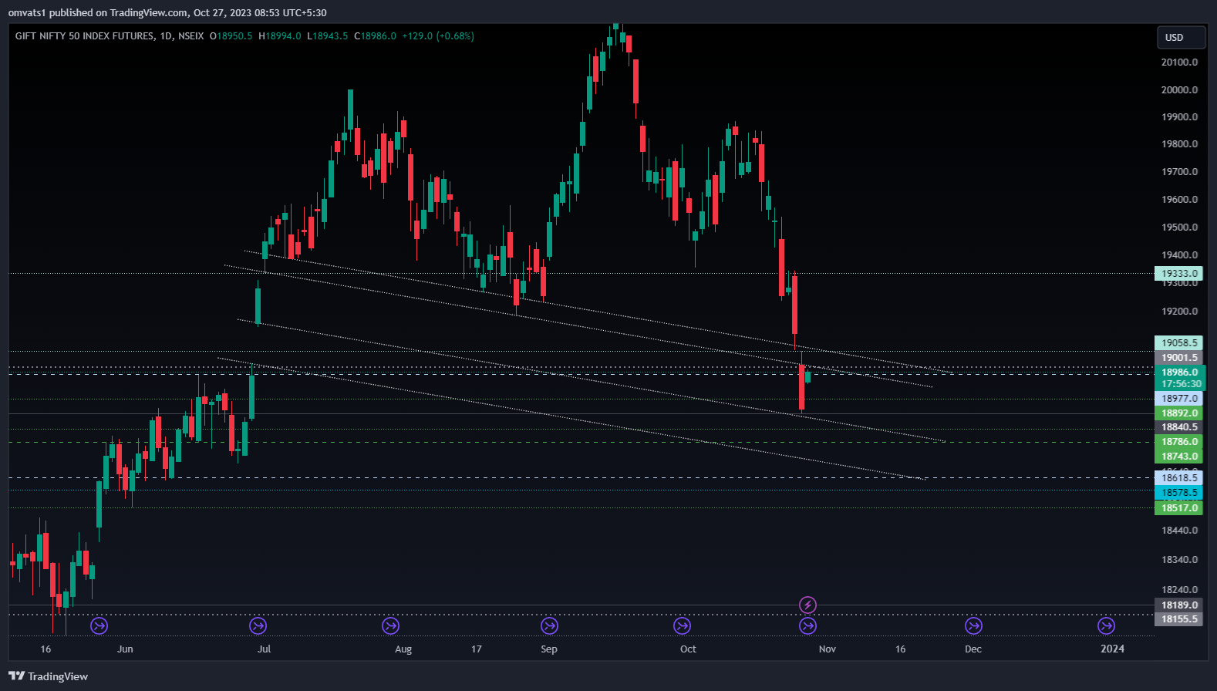Click the GIFT NIFTY 50 INDEX FUTURES title

click(x=85, y=36)
